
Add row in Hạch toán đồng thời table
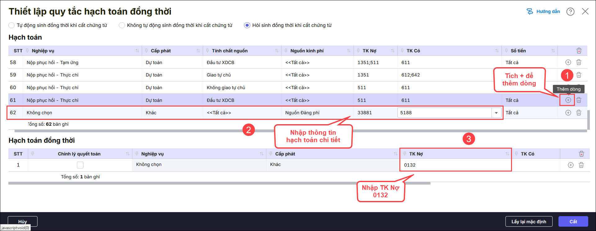[570, 165]
